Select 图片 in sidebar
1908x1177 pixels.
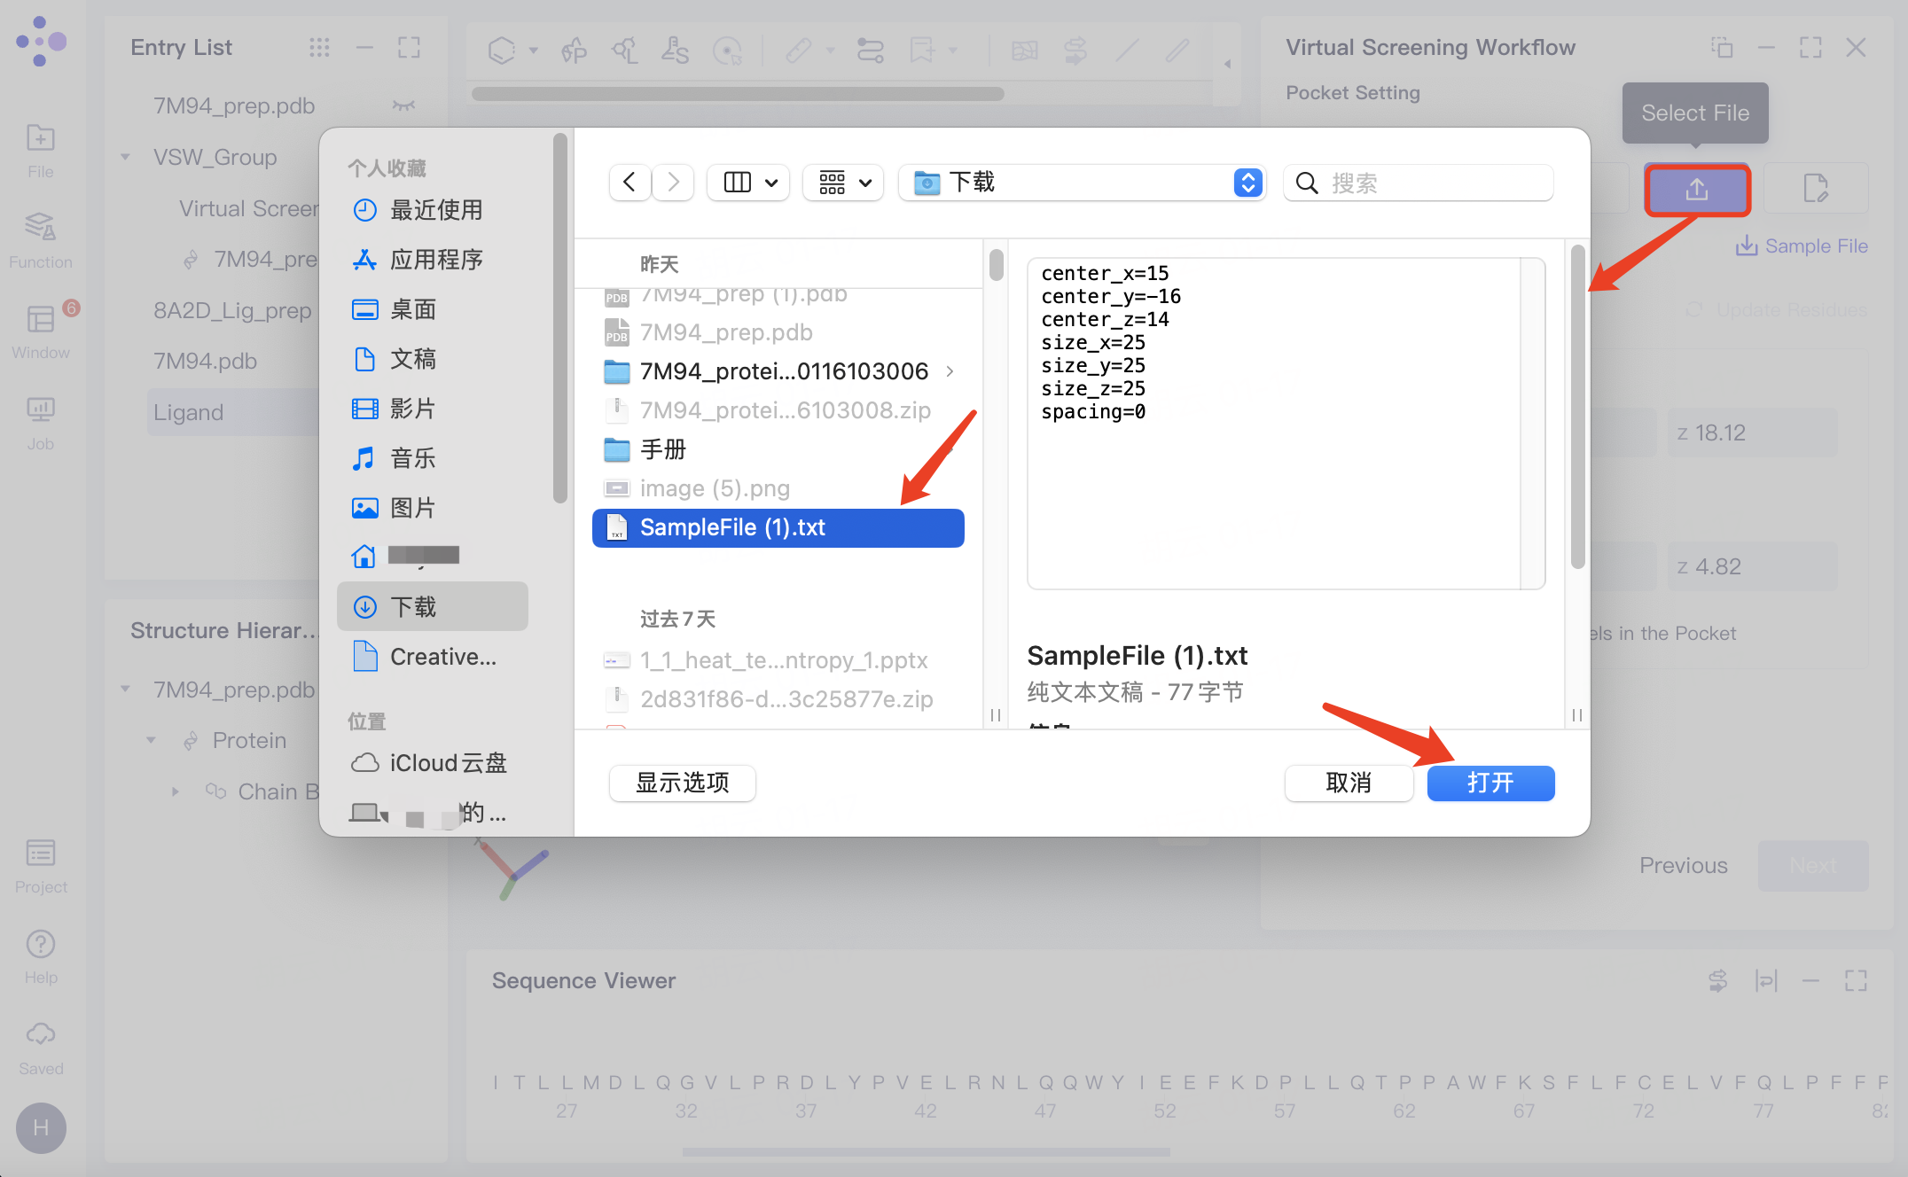[434, 508]
